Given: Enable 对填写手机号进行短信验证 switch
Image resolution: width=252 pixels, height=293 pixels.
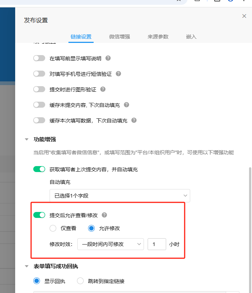Looking at the screenshot, I should click(39, 74).
